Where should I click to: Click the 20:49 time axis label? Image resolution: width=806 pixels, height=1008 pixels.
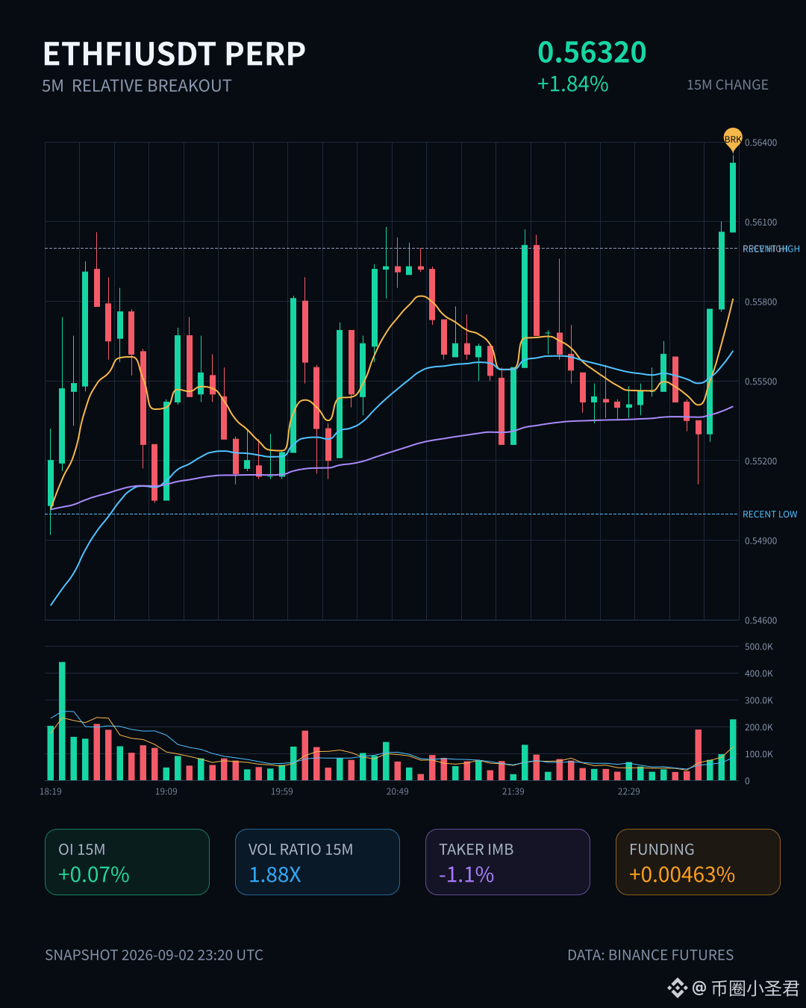397,791
